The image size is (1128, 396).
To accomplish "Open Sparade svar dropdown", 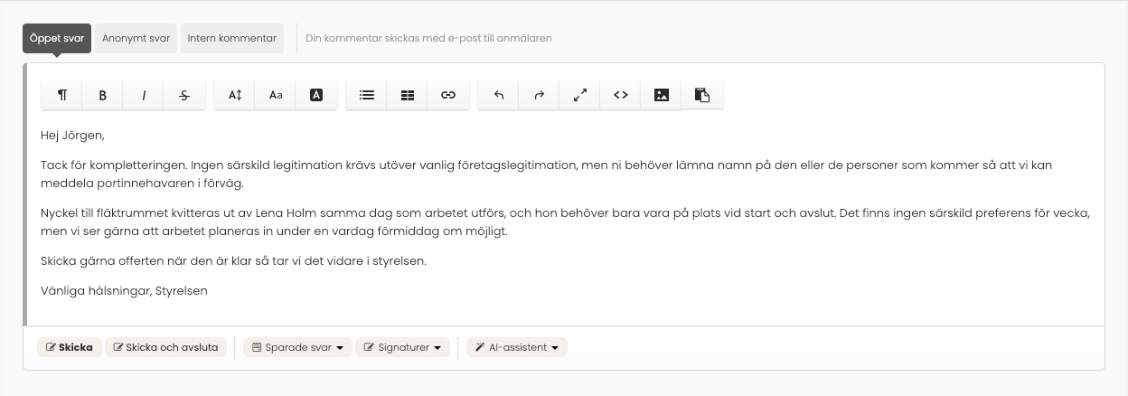I will [297, 347].
